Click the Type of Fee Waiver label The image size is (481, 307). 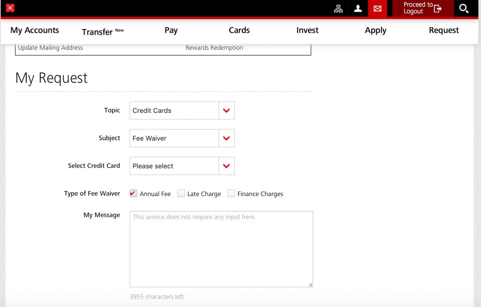coord(92,193)
